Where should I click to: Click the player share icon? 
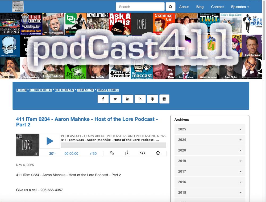point(158,153)
